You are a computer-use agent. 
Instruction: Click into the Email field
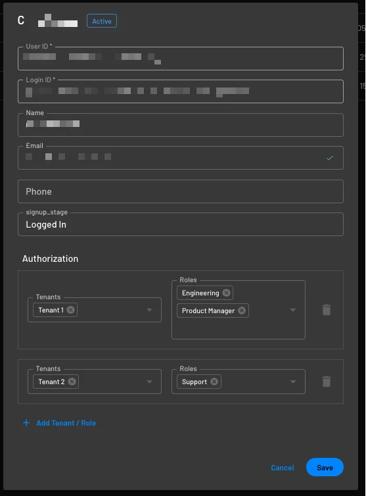(x=181, y=158)
